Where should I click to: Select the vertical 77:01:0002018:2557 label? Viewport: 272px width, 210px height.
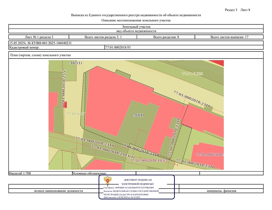click(x=63, y=88)
